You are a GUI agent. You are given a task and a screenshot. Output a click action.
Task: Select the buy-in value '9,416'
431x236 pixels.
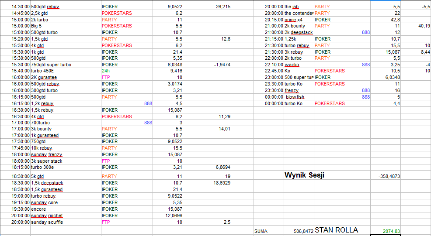[168, 71]
